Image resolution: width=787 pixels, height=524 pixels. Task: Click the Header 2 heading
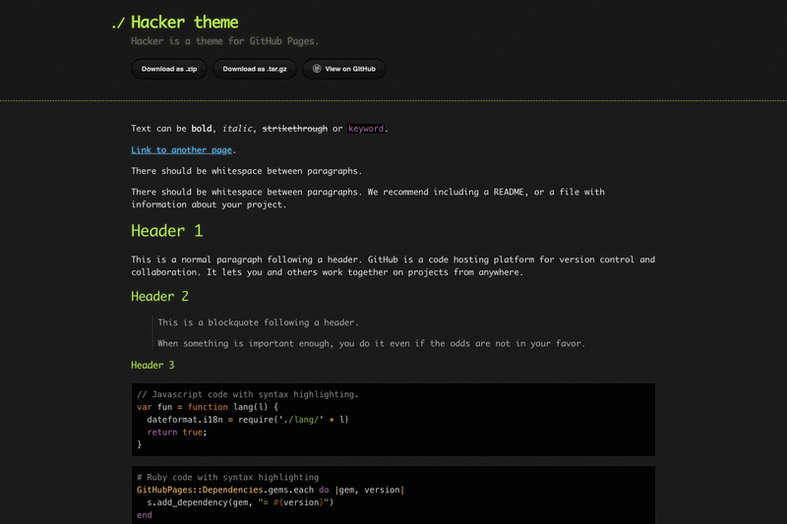pos(159,296)
